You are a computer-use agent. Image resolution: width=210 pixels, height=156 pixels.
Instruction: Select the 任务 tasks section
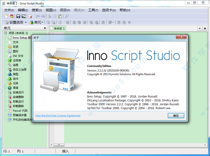(x=16, y=83)
